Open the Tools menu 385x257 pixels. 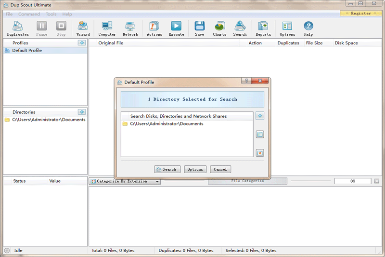coord(51,14)
